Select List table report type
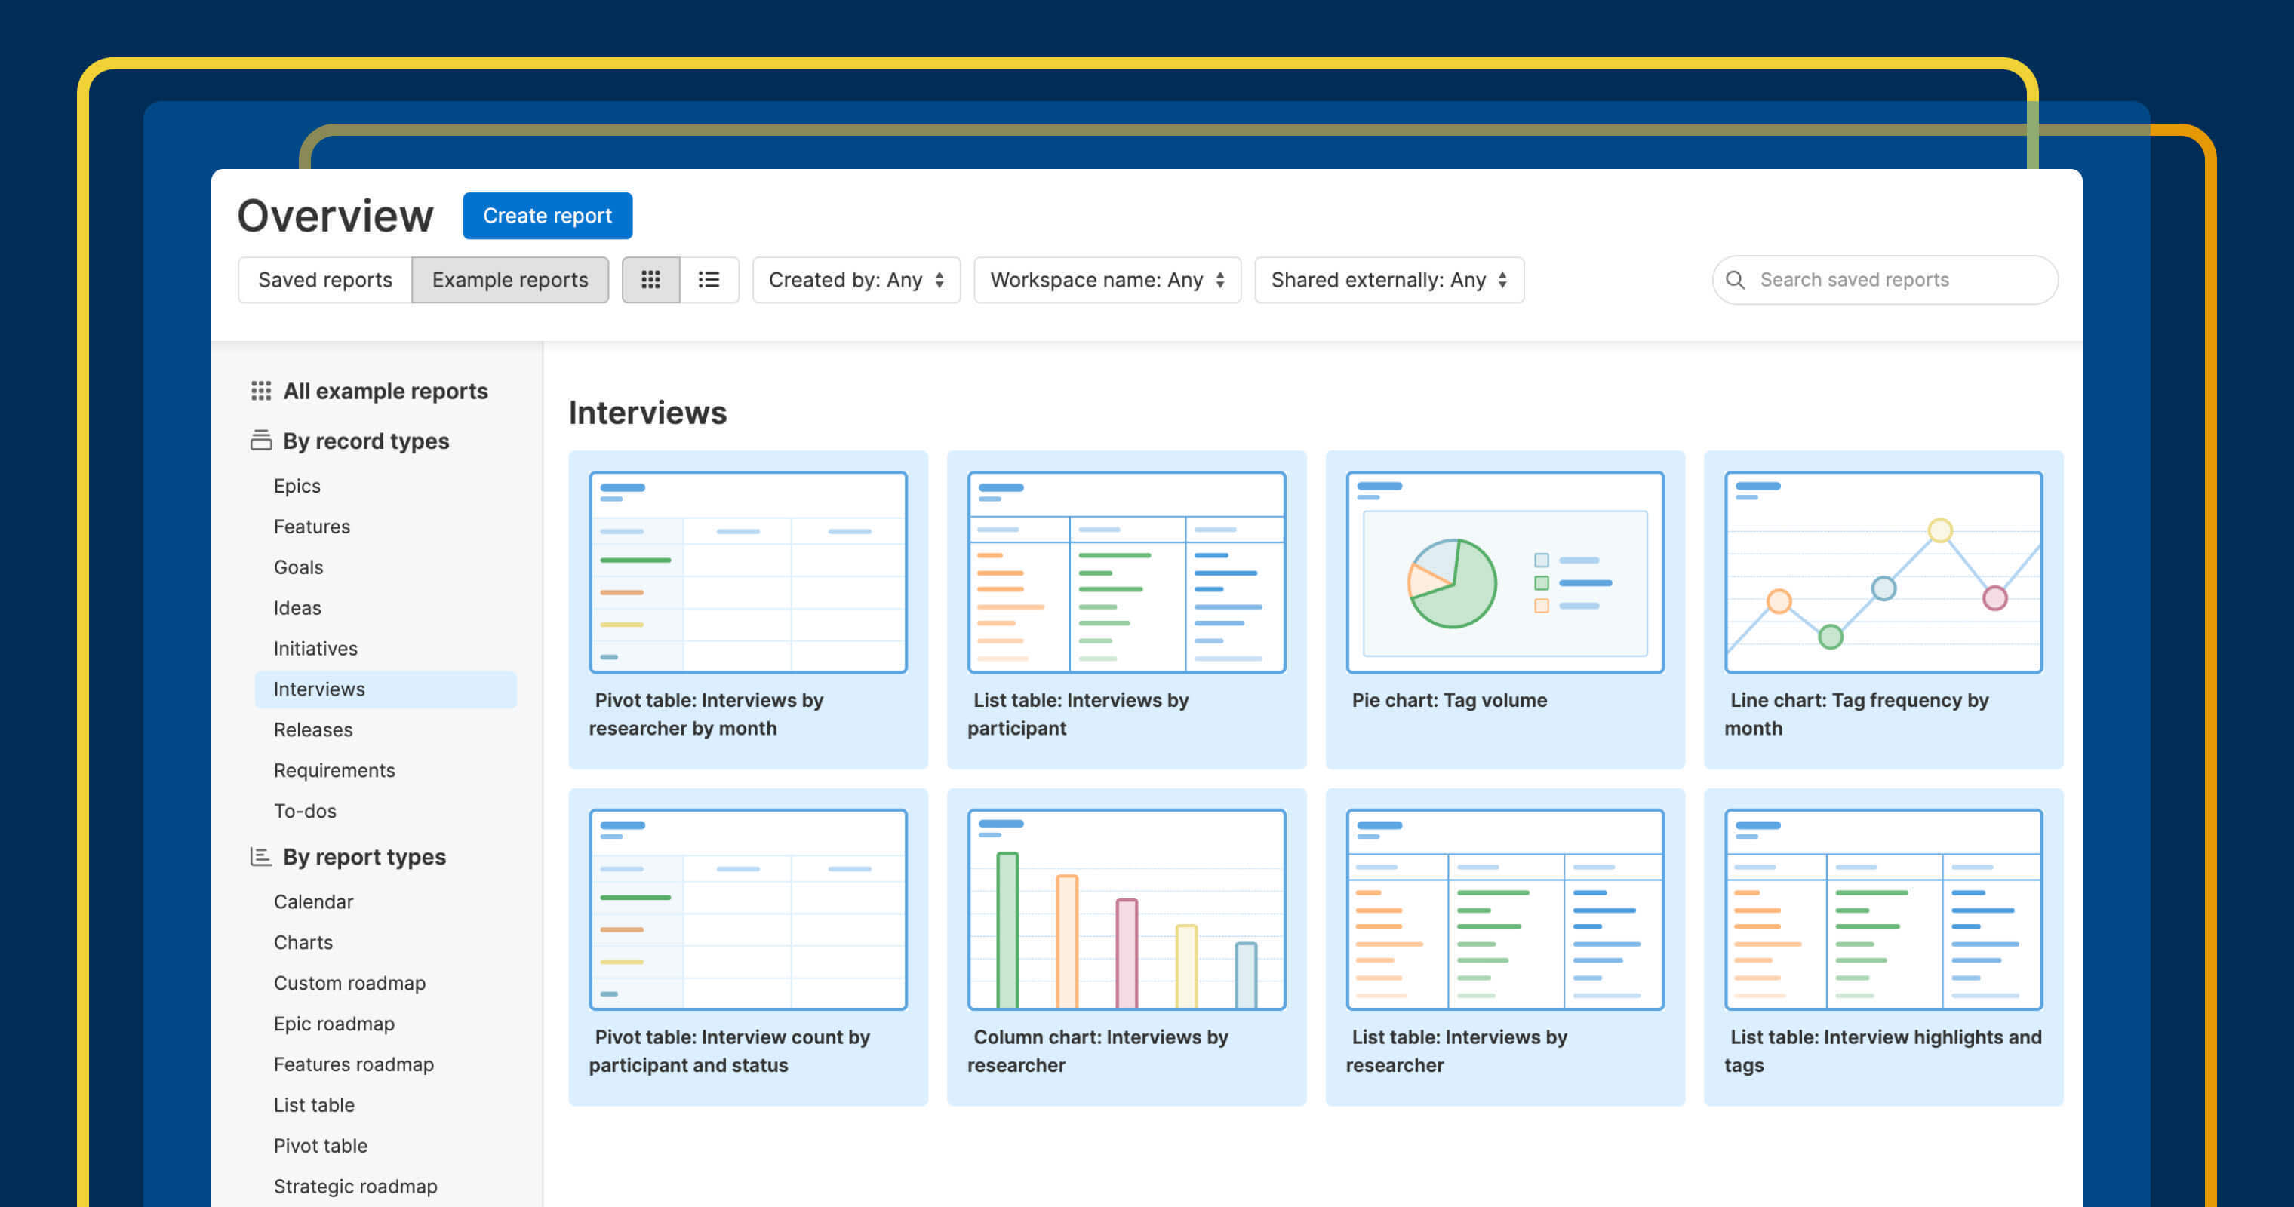This screenshot has width=2294, height=1207. (x=313, y=1104)
